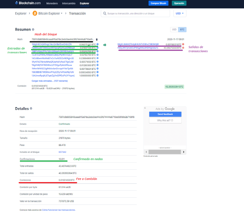Click the info icon next to Resumen
Image resolution: width=244 pixels, height=219 pixels.
coord(33,30)
